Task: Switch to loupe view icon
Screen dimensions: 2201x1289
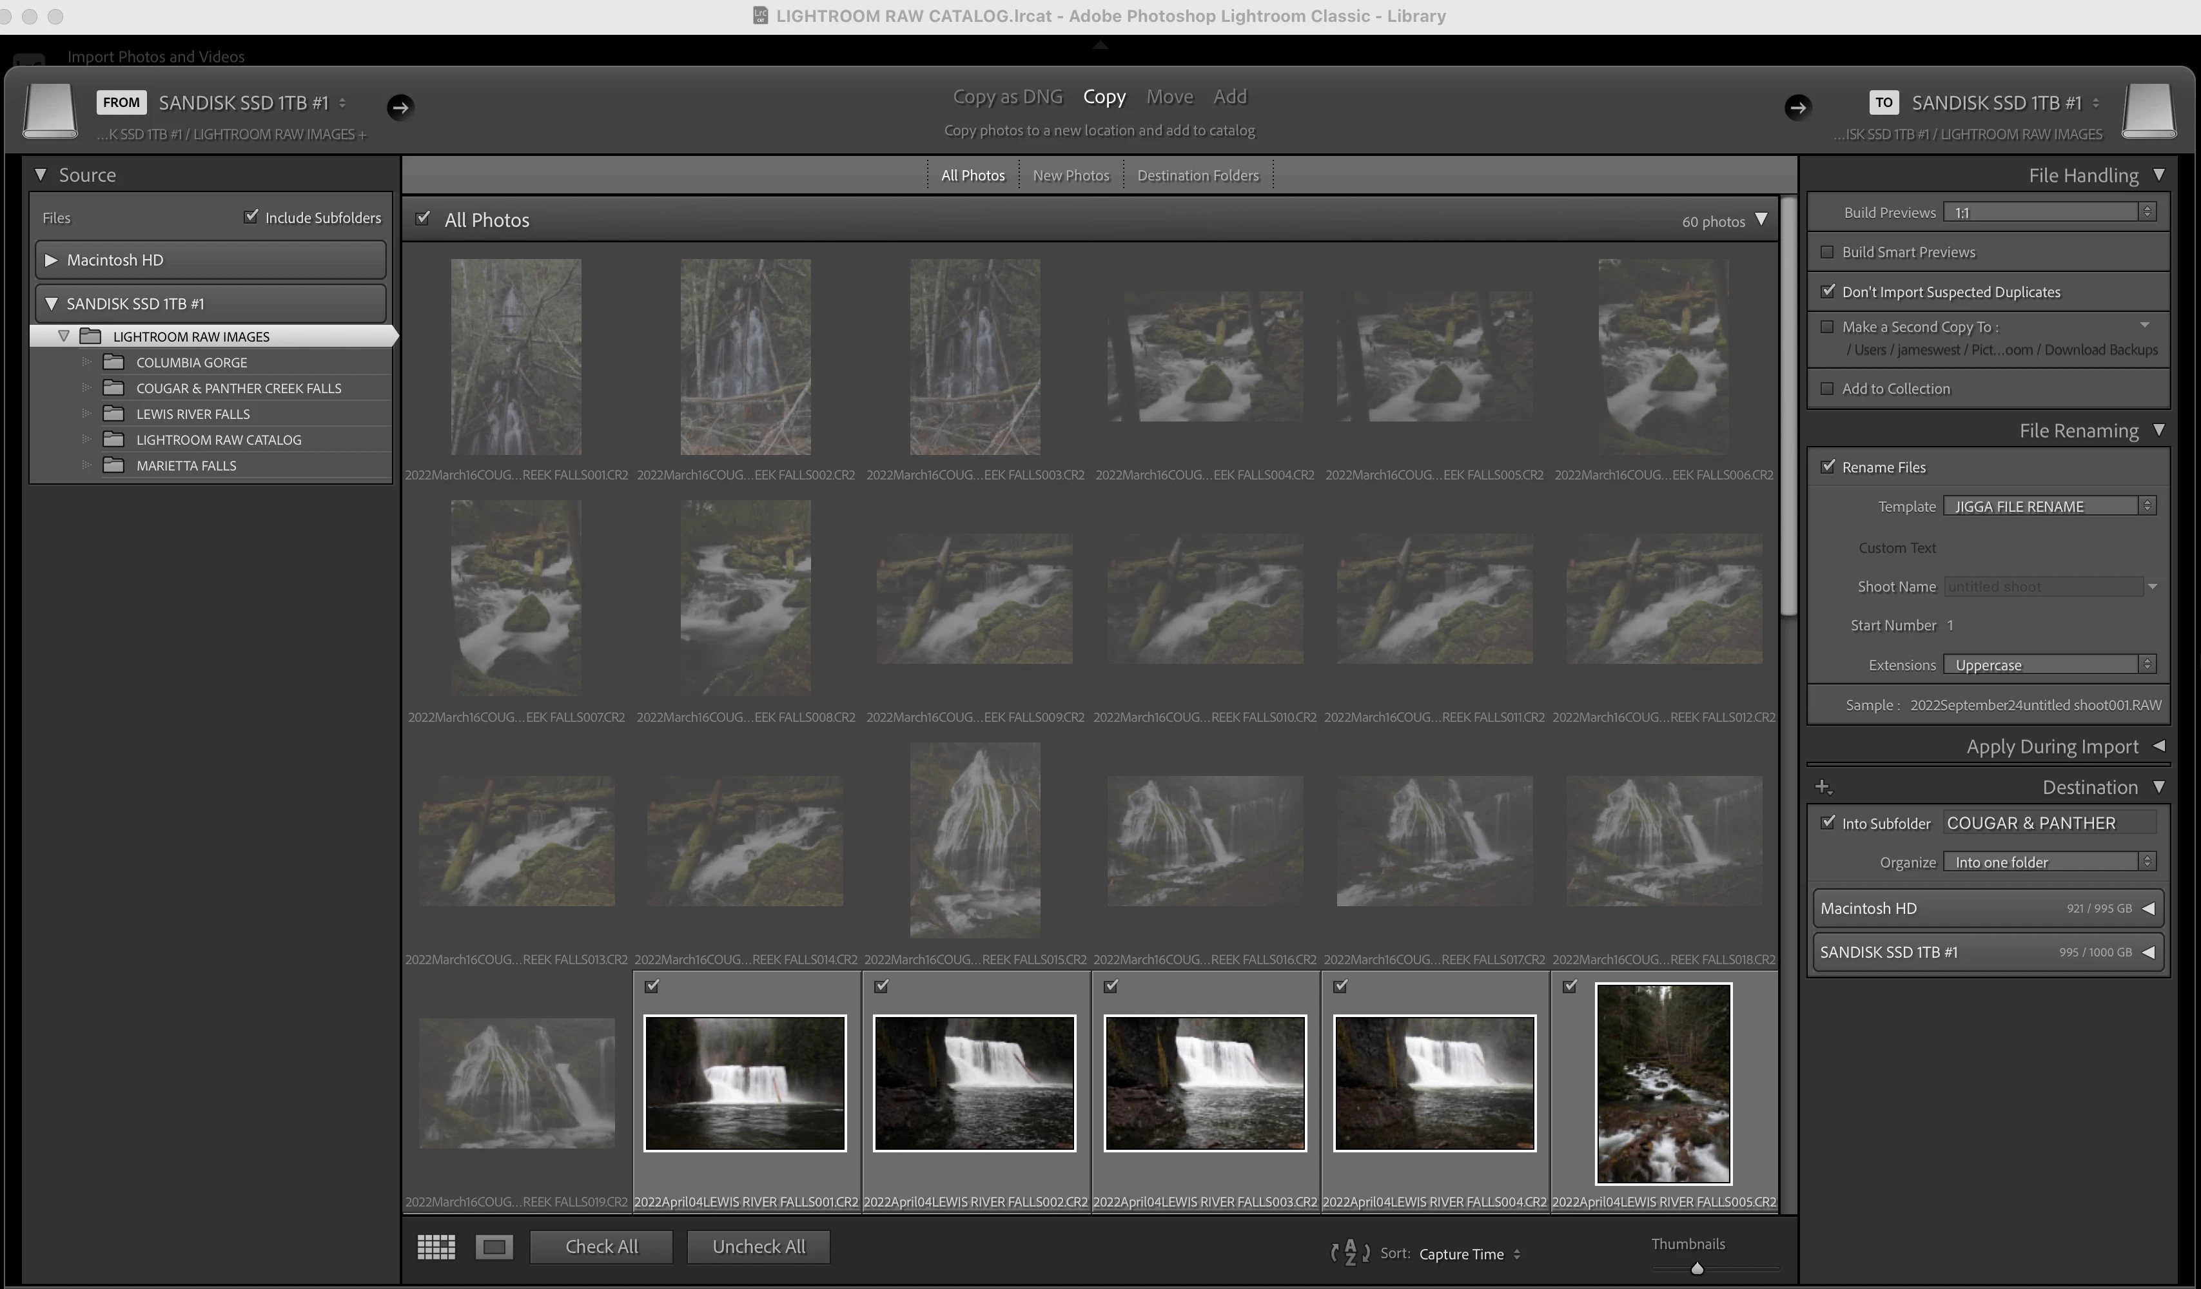Action: (x=493, y=1246)
